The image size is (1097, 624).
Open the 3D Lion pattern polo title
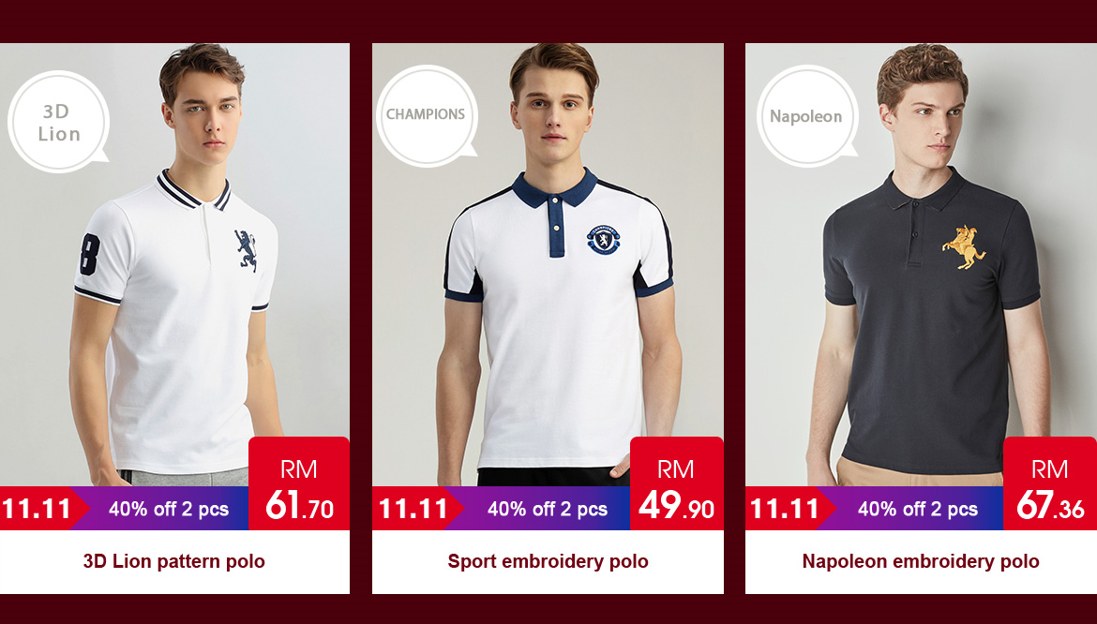tap(174, 561)
